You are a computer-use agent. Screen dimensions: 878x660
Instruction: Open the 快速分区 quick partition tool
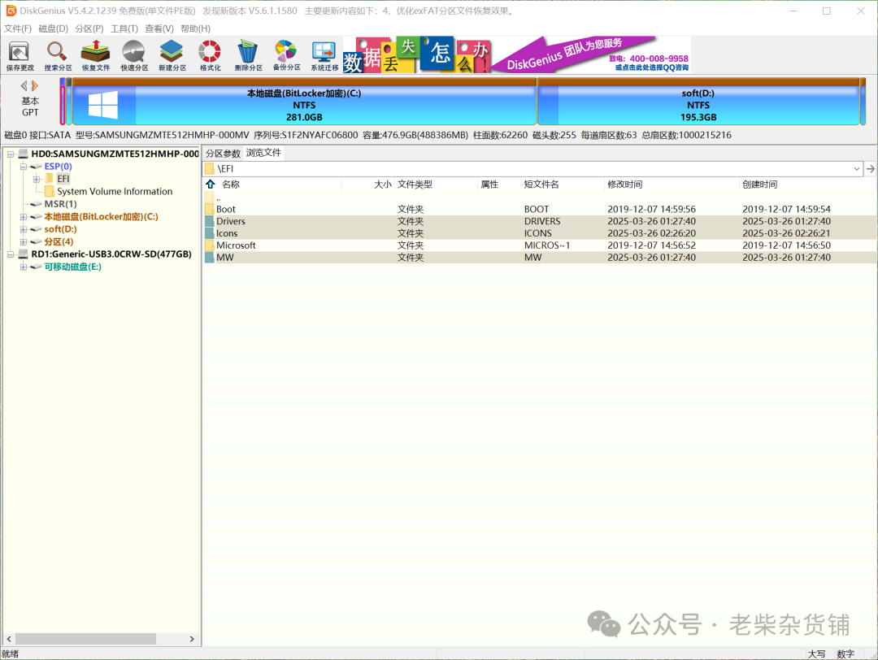[134, 55]
